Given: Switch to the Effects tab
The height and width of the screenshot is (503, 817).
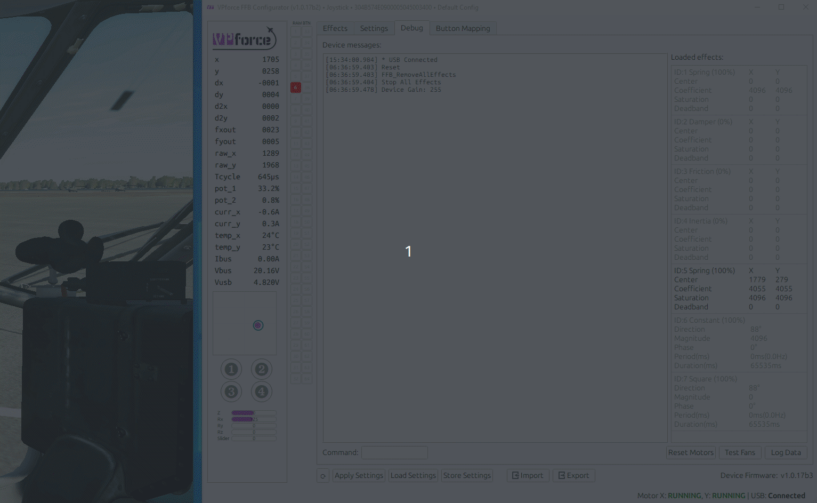Looking at the screenshot, I should point(335,28).
